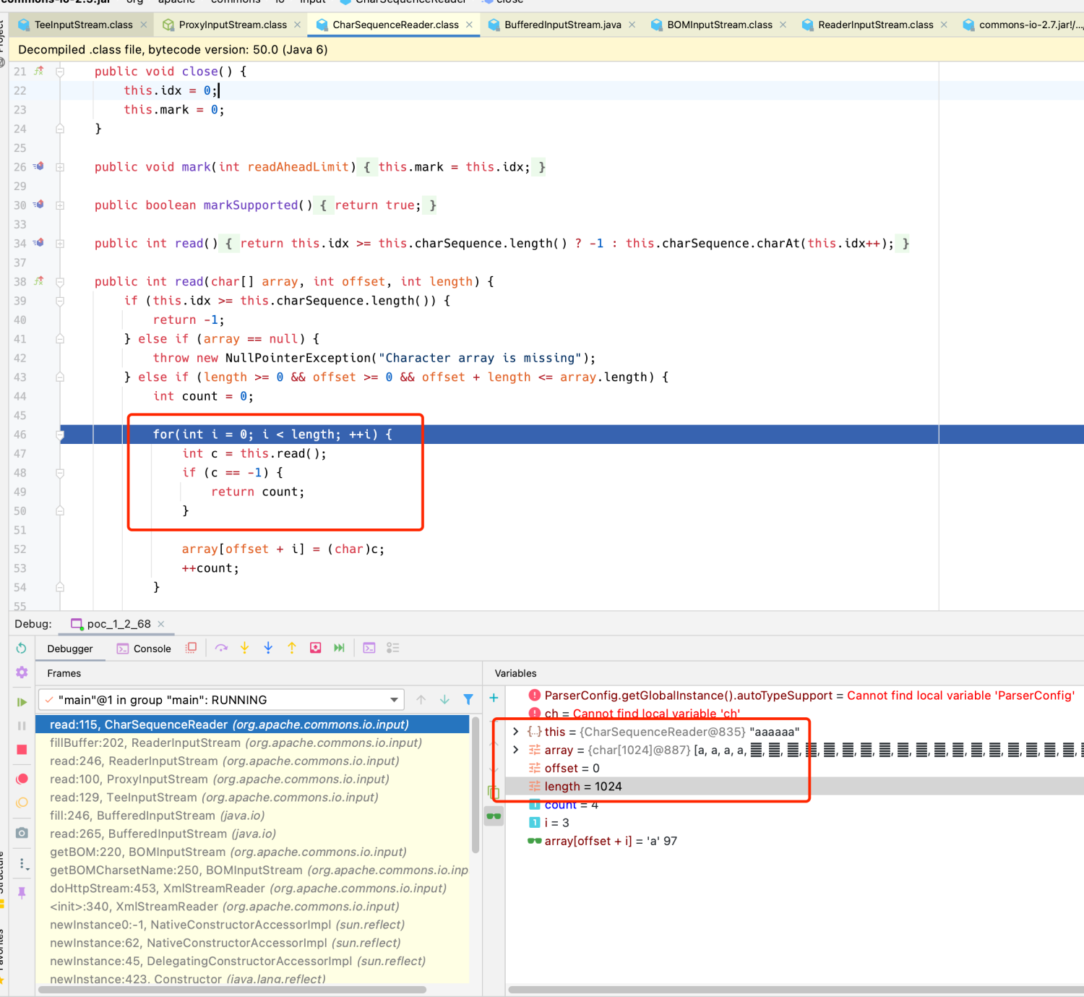
Task: Select frame getBOM:220, BOMInputStream
Action: click(x=252, y=852)
